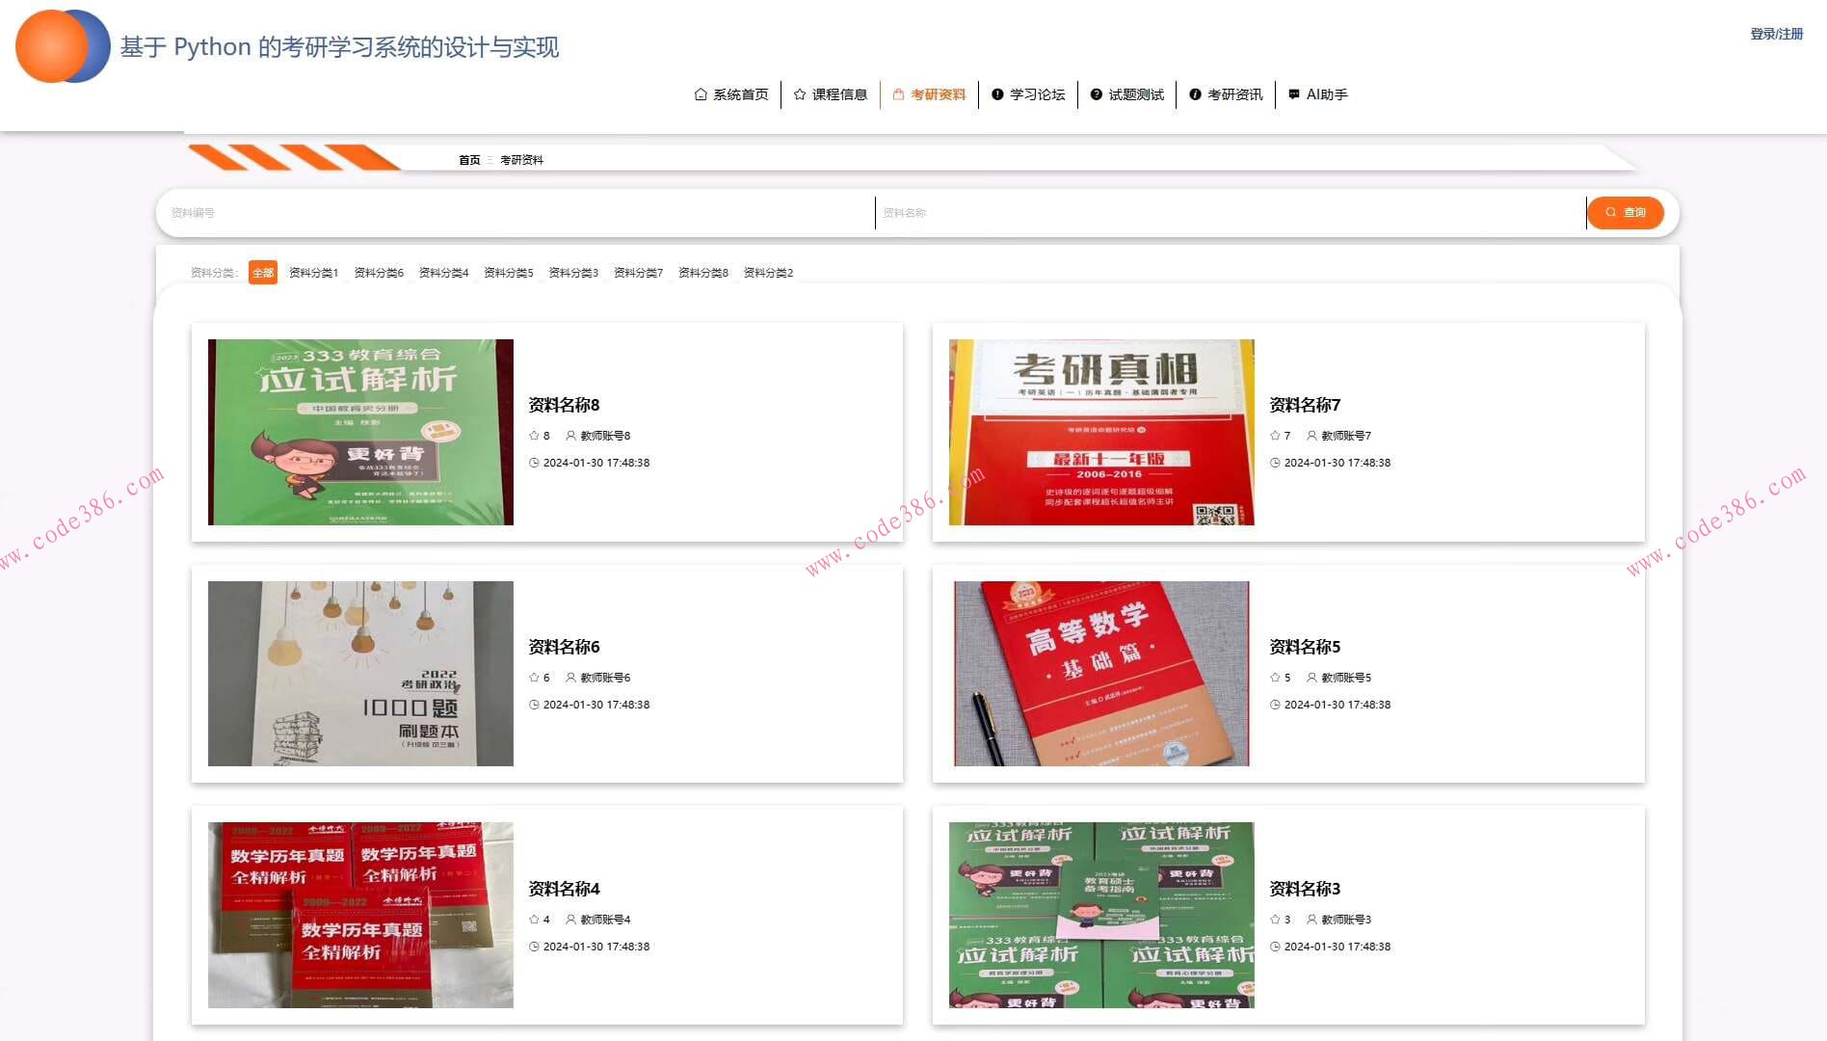Click the person icon next to 教师账号6

[x=569, y=677]
